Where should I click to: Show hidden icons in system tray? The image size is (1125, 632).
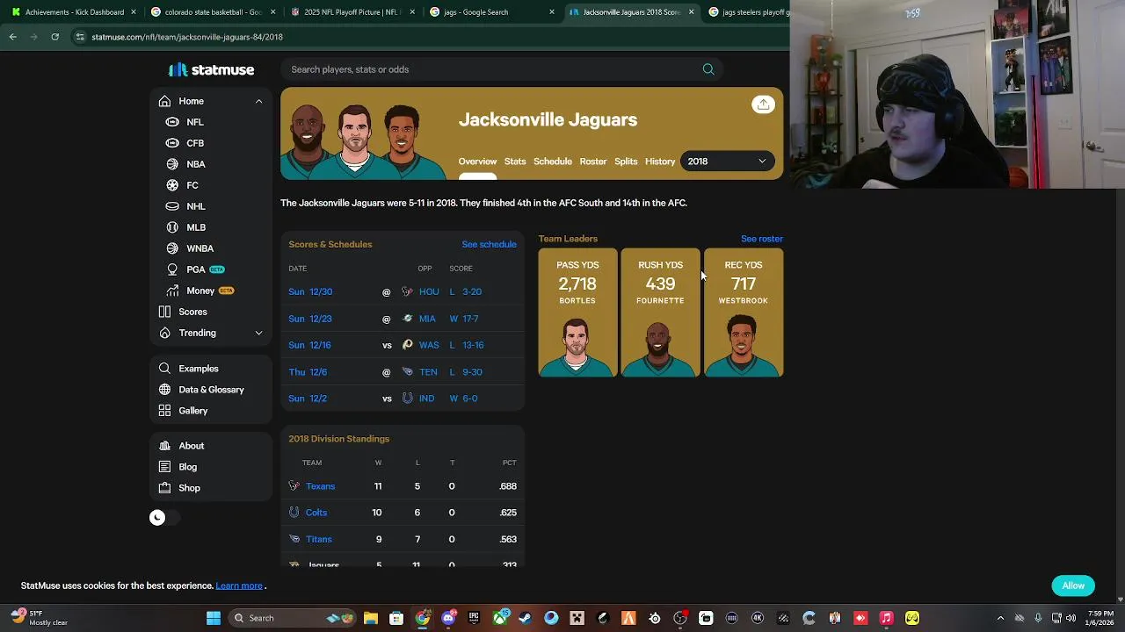coord(1000,618)
